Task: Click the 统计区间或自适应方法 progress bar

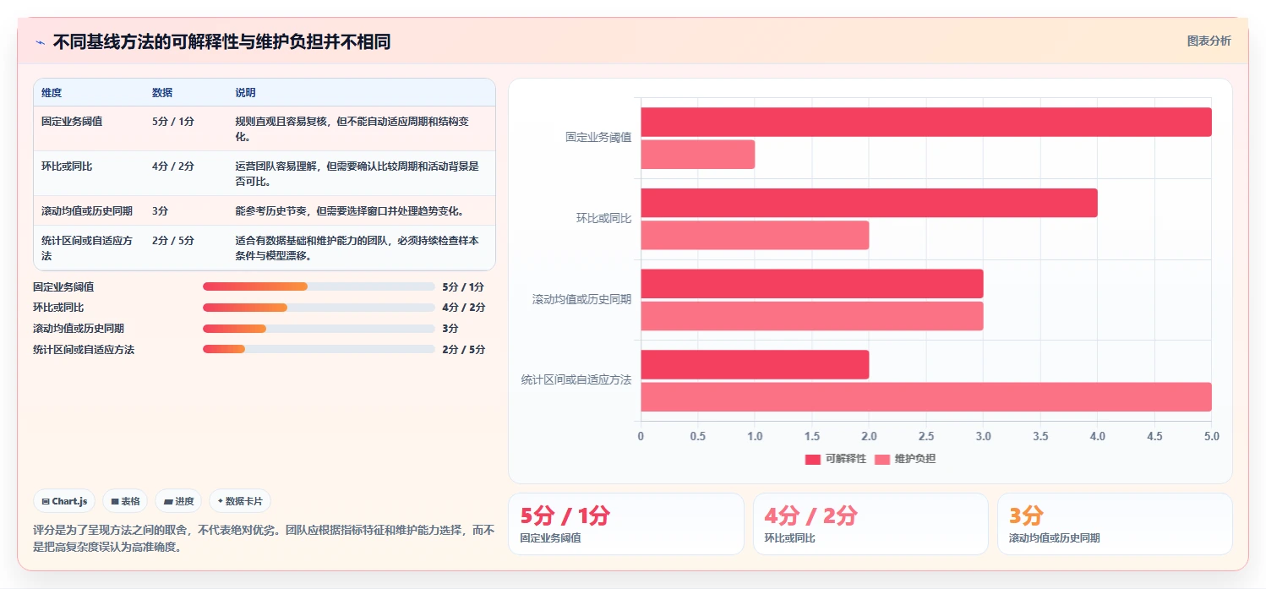Action: [x=319, y=349]
